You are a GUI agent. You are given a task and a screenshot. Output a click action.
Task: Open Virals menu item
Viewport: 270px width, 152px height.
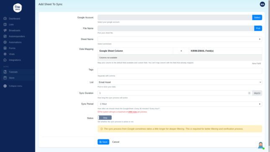point(12,54)
